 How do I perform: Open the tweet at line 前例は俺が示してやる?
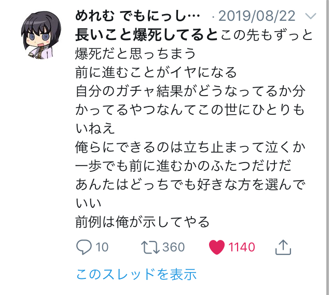point(143,222)
